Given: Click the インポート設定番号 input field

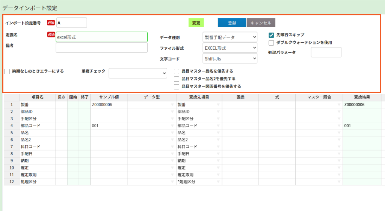Looking at the screenshot, I should [x=71, y=23].
